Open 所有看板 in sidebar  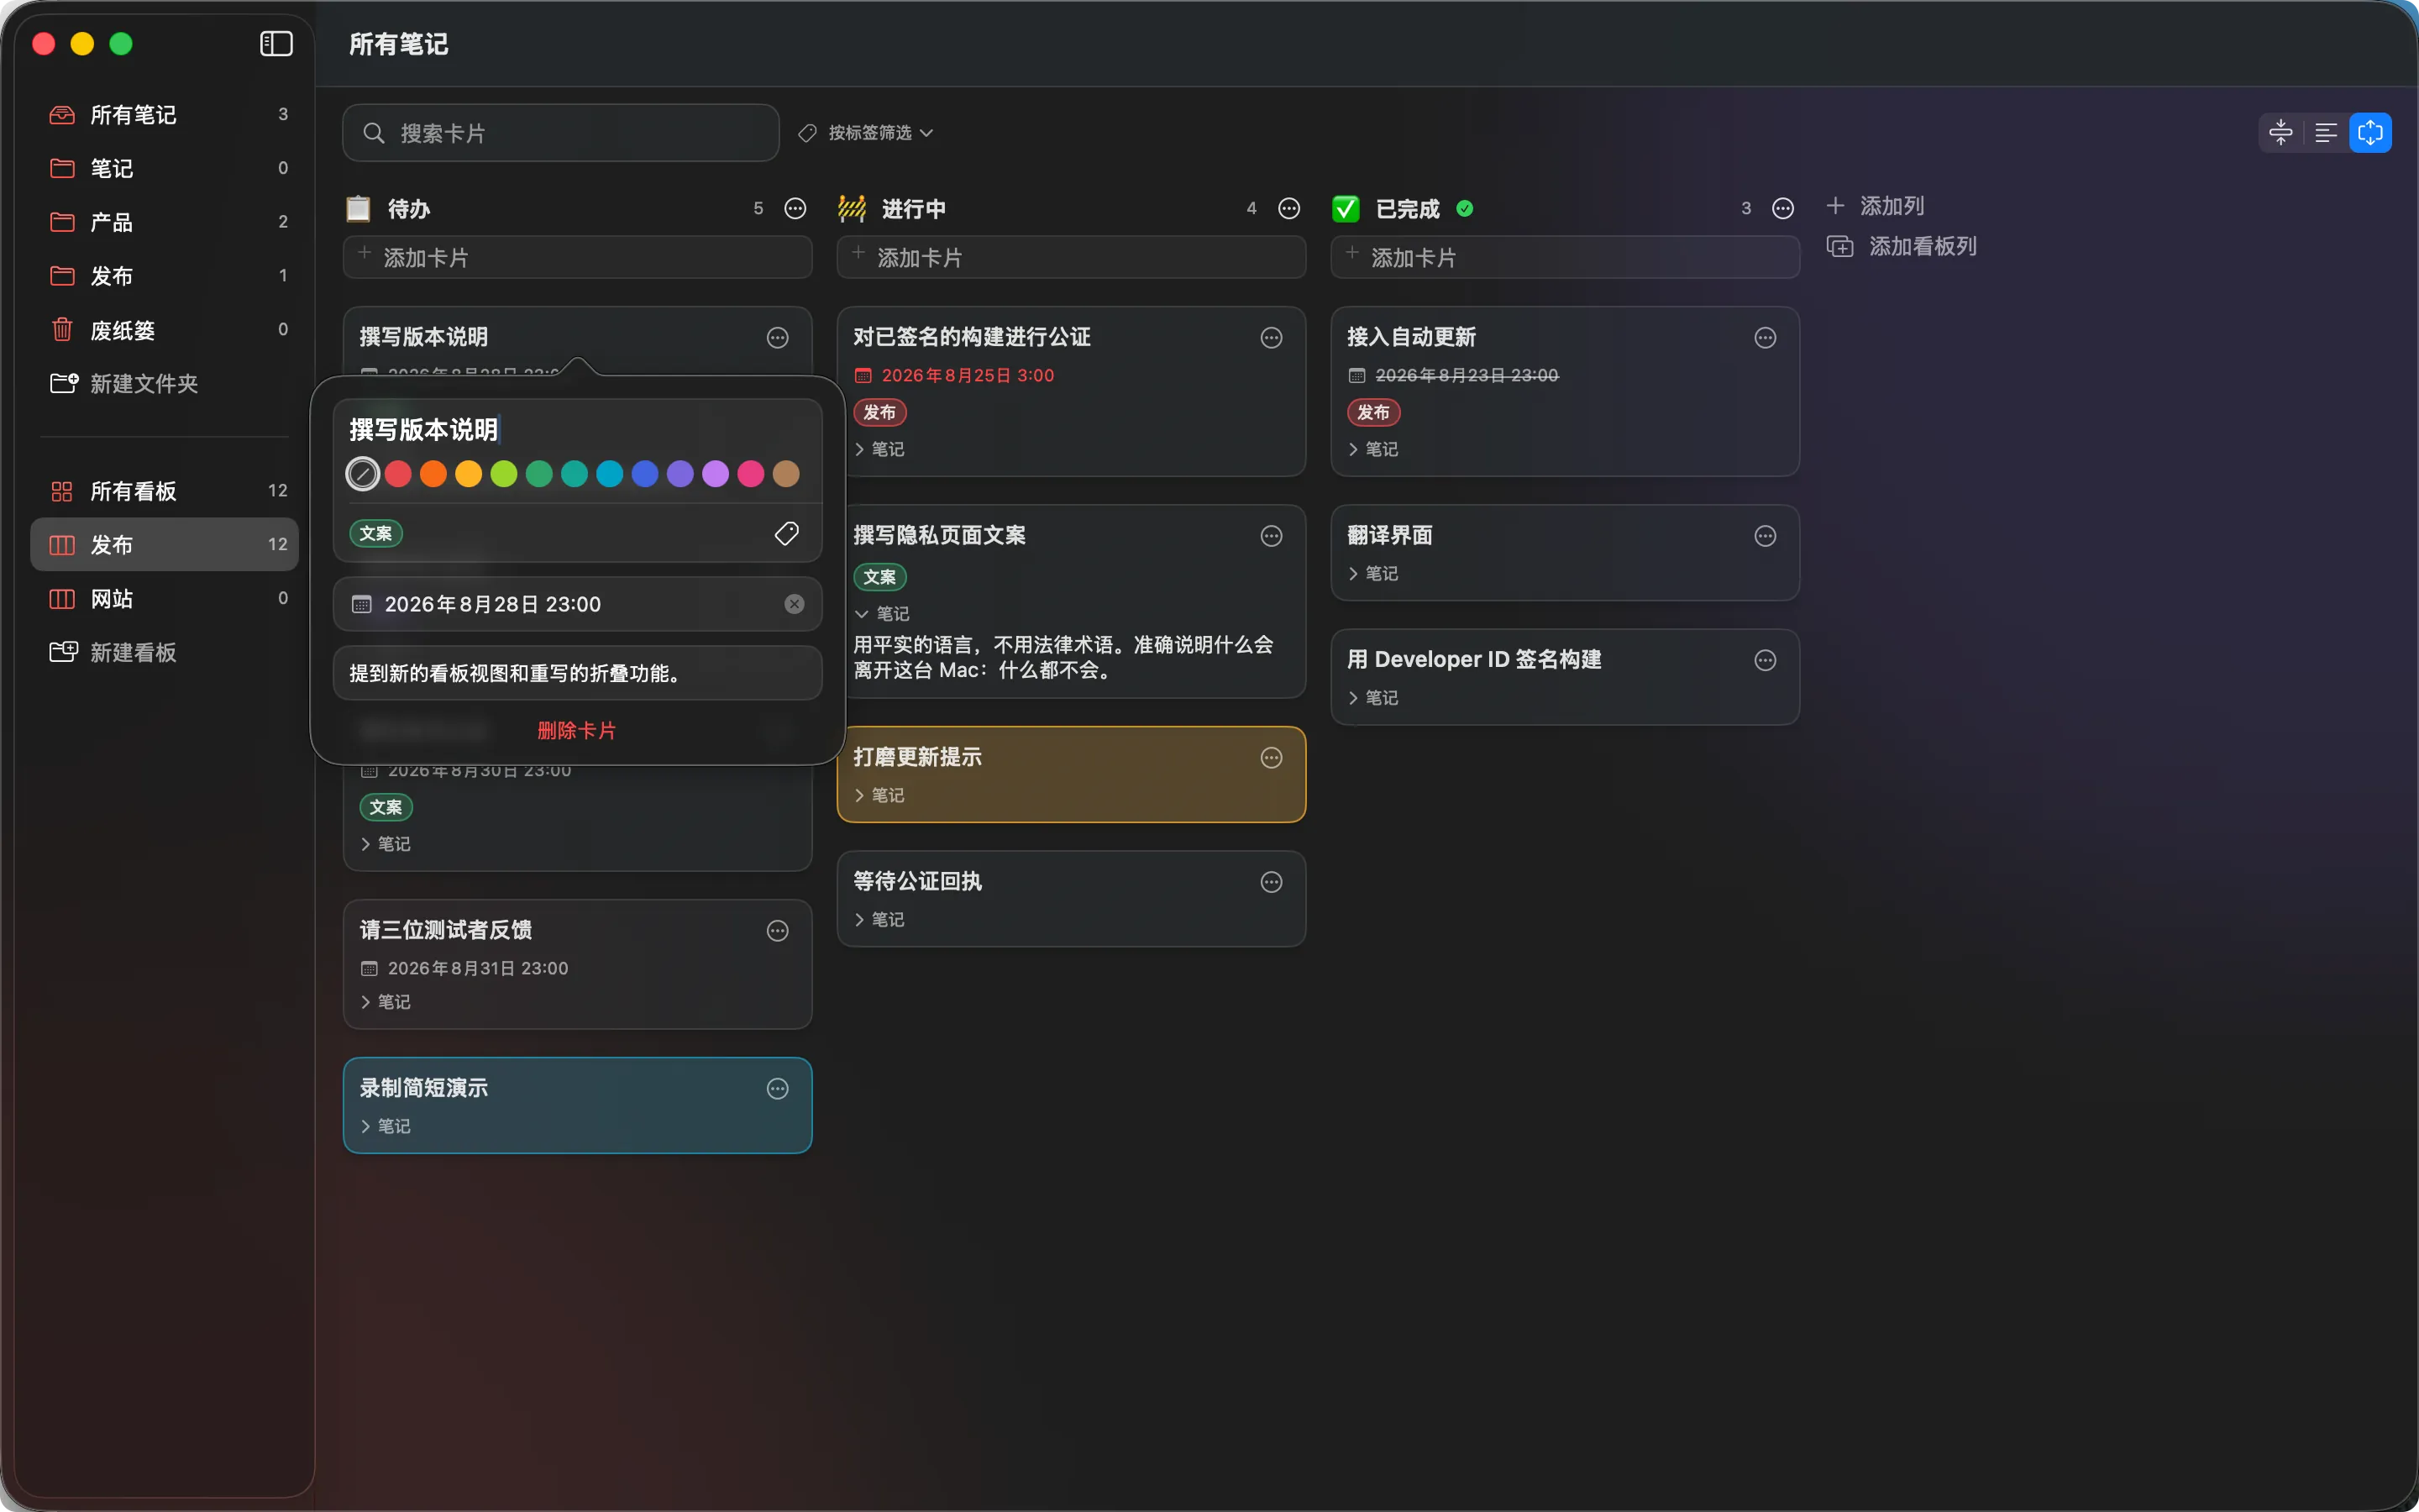click(x=165, y=491)
